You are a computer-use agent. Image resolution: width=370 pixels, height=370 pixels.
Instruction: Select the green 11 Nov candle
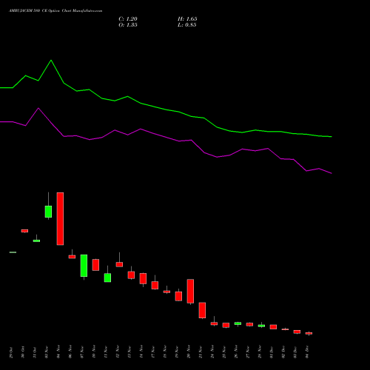coord(107,277)
